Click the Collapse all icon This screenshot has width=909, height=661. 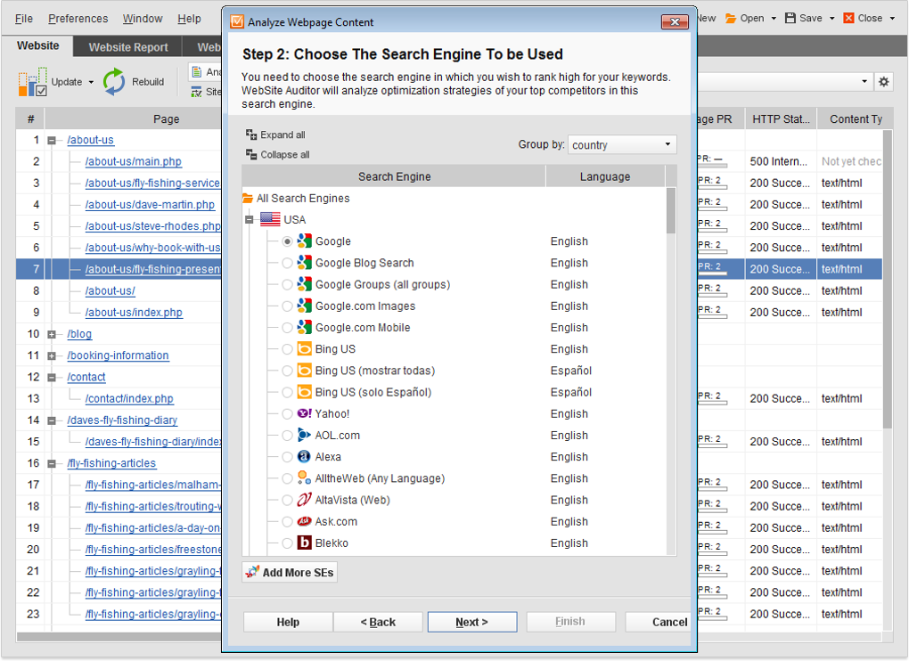[x=251, y=154]
